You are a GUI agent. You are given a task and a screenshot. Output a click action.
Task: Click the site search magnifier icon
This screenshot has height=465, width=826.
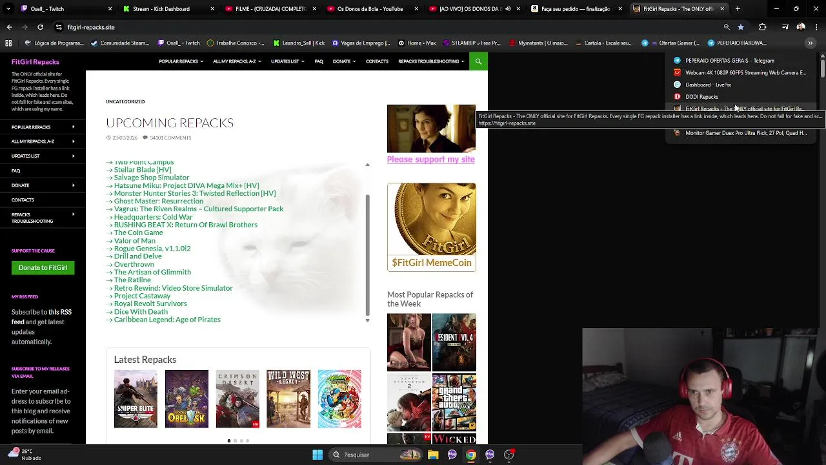(x=478, y=61)
